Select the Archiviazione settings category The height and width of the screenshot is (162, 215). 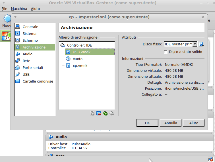[x=35, y=47]
